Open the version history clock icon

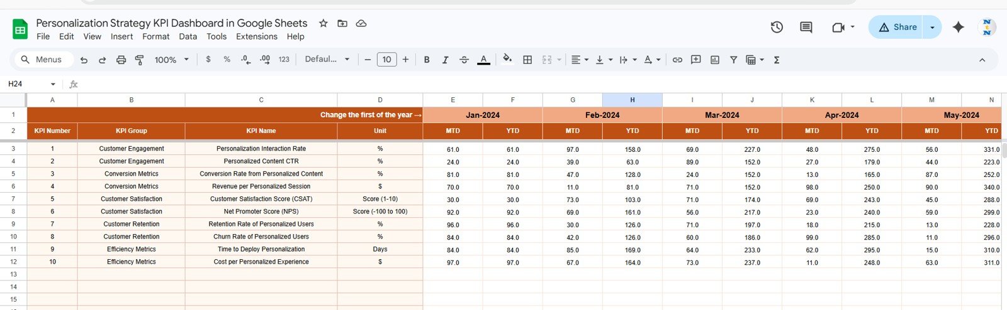point(777,27)
